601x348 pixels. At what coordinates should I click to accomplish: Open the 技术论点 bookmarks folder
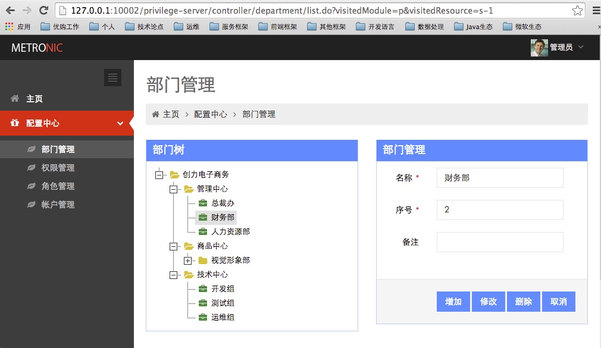(145, 26)
